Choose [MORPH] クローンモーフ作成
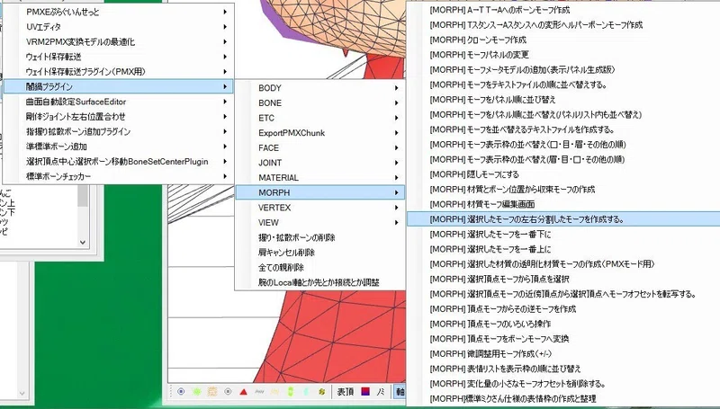This screenshot has height=409, width=720. point(563,40)
